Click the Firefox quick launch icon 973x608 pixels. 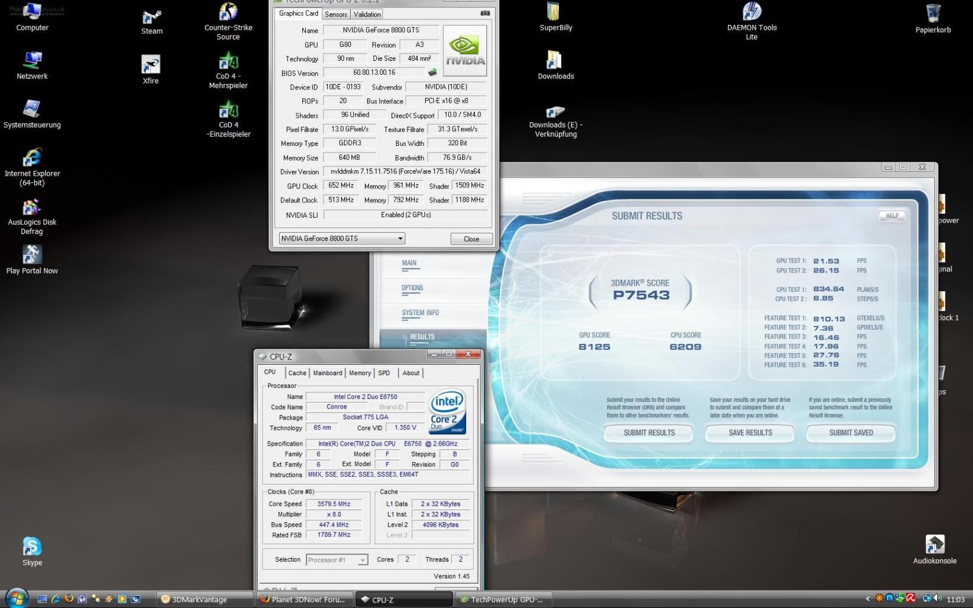point(69,598)
